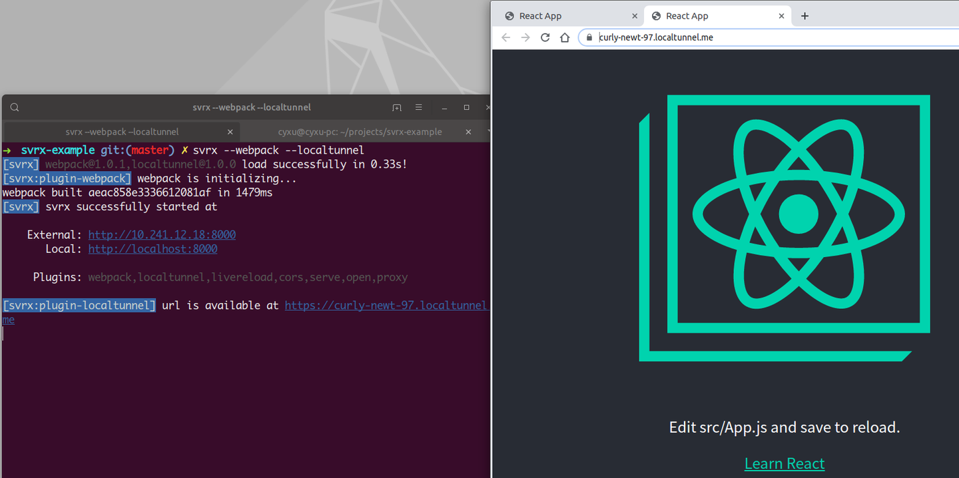
Task: Click the globe favicon on active browser tab
Action: point(656,16)
